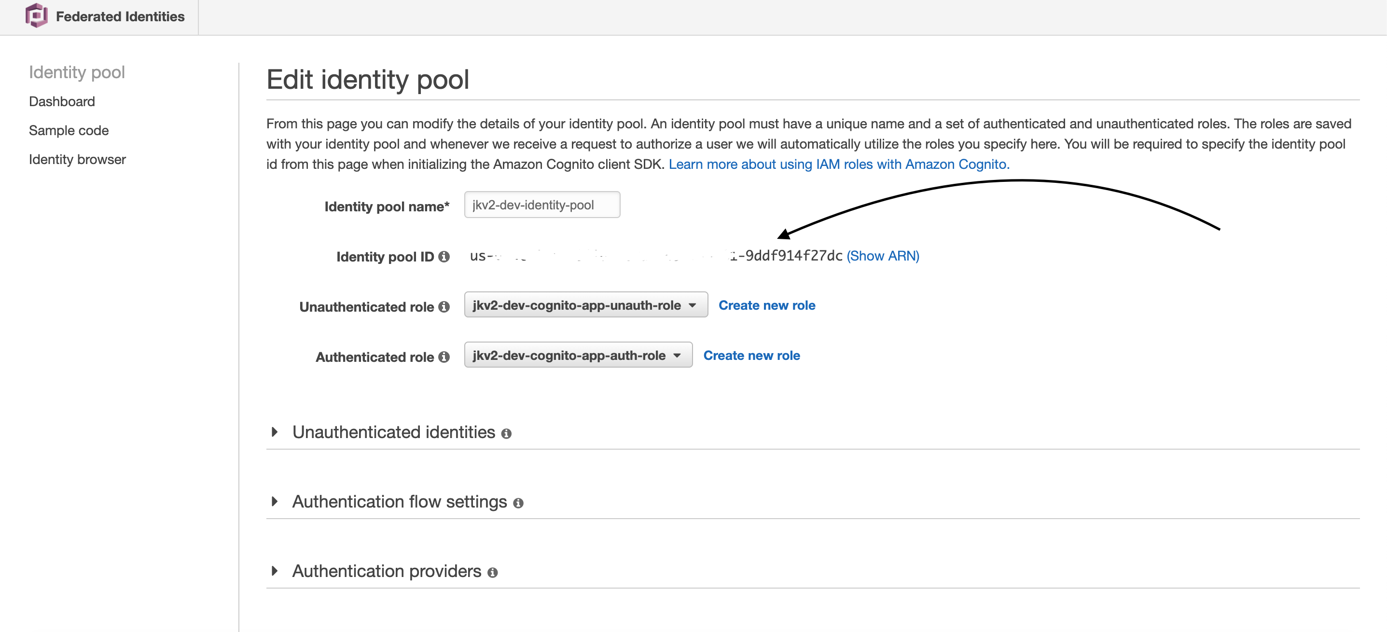Open Learn more about IAM roles link
The height and width of the screenshot is (632, 1387).
tap(838, 164)
